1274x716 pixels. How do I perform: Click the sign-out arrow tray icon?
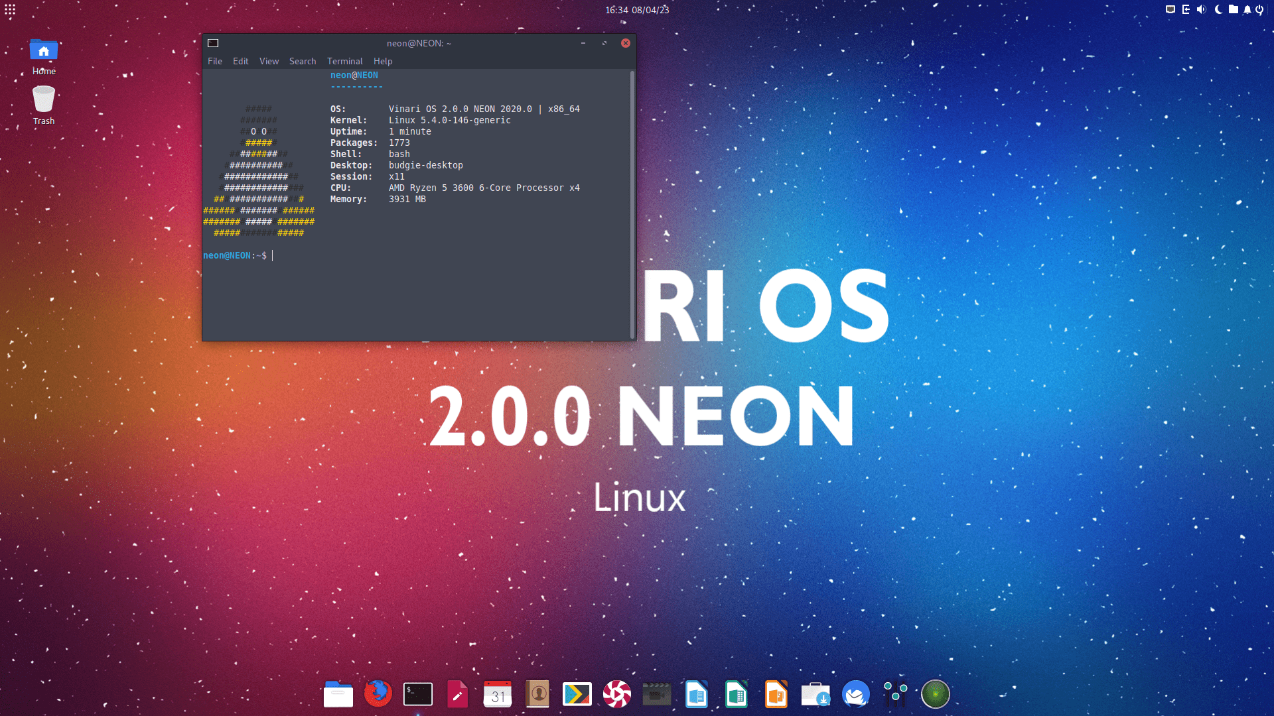[1186, 9]
